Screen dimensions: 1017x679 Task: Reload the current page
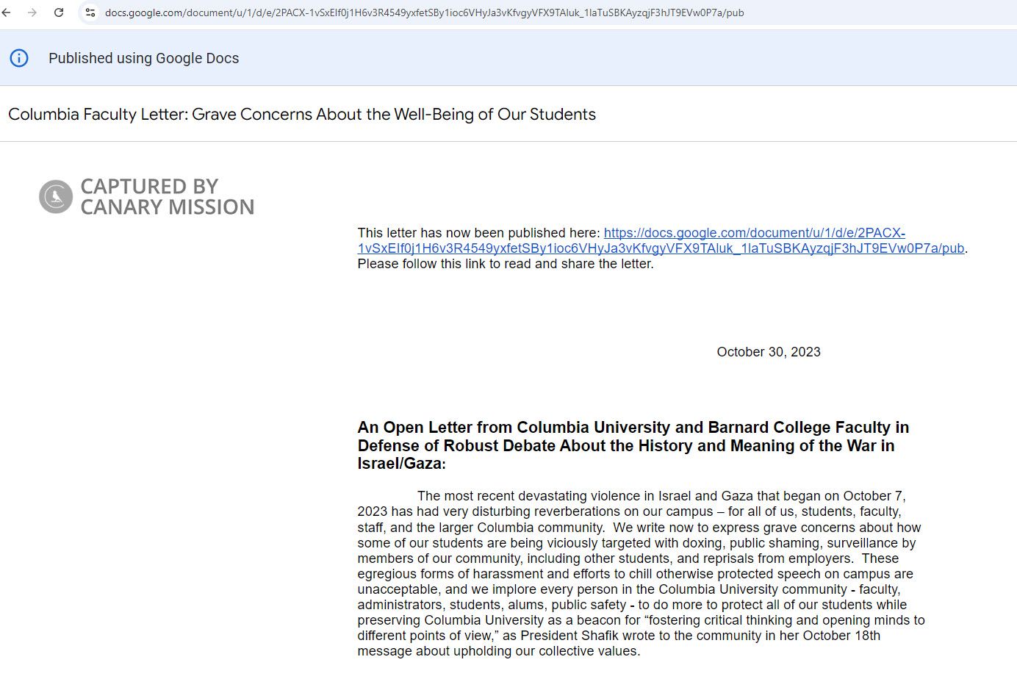click(59, 12)
